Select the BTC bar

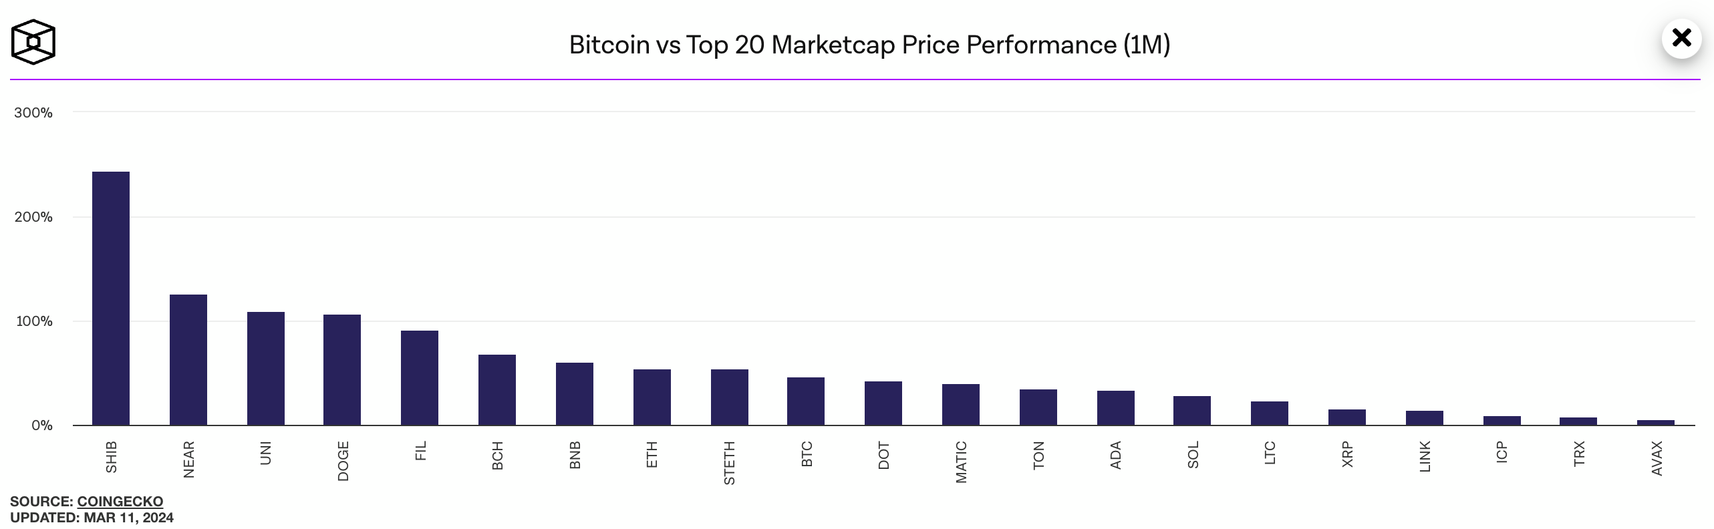point(806,401)
